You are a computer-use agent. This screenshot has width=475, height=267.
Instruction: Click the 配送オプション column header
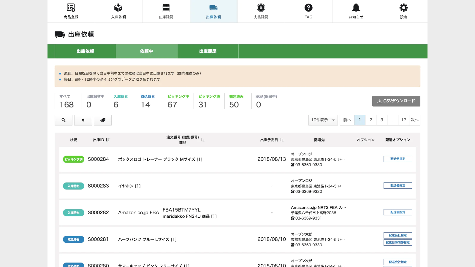(398, 140)
